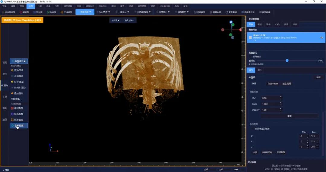Switch to 蒙版 tab in project manager
Screen dimensions: 326x172
coord(260,24)
